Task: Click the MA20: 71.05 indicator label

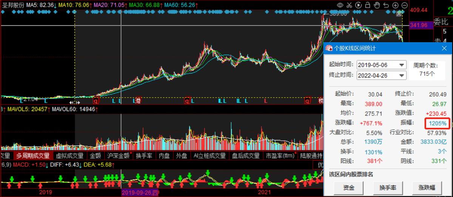Action: click(109, 5)
